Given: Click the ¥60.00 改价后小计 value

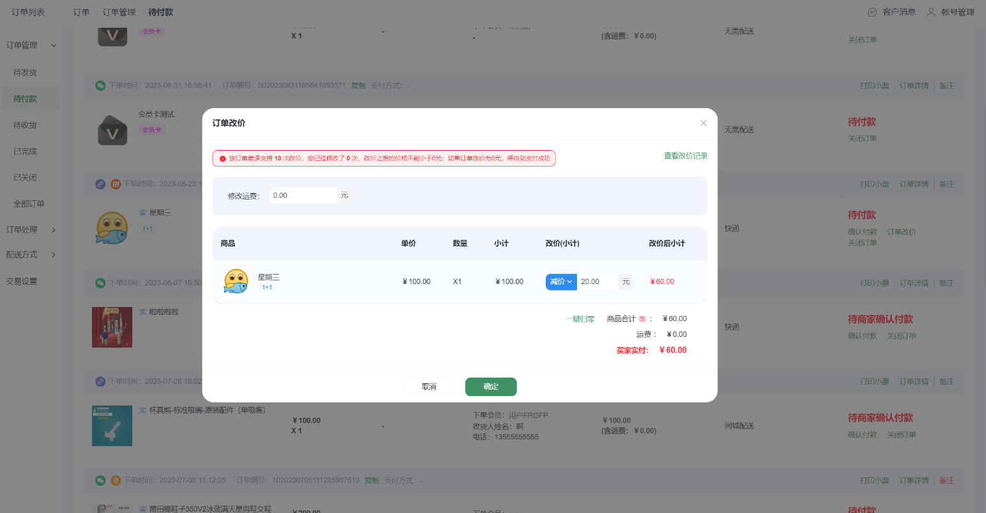Looking at the screenshot, I should click(662, 282).
